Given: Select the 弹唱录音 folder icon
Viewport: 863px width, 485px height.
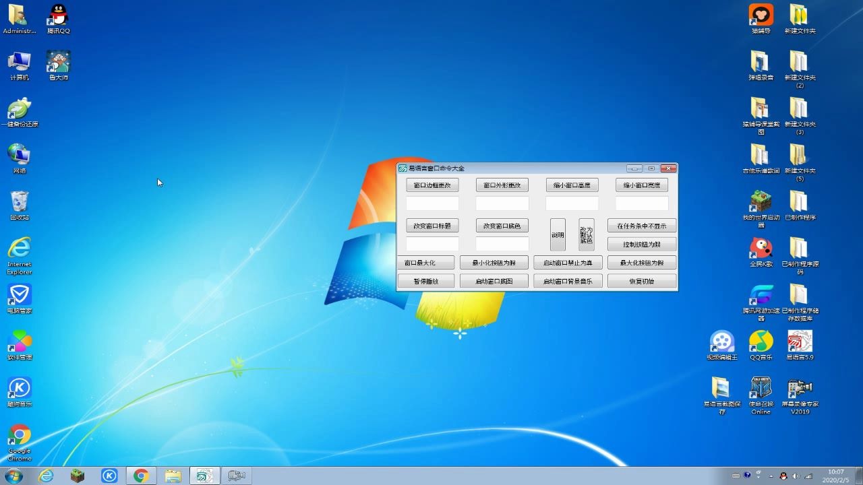Looking at the screenshot, I should (x=761, y=66).
